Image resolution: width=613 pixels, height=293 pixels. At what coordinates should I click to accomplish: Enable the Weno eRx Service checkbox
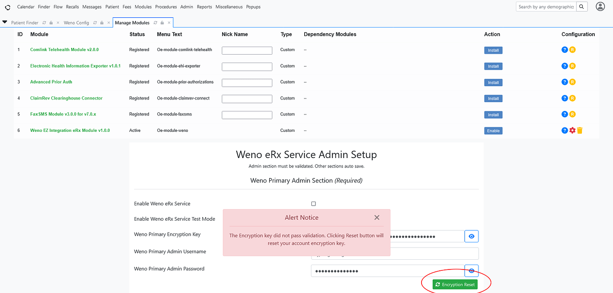tap(313, 203)
